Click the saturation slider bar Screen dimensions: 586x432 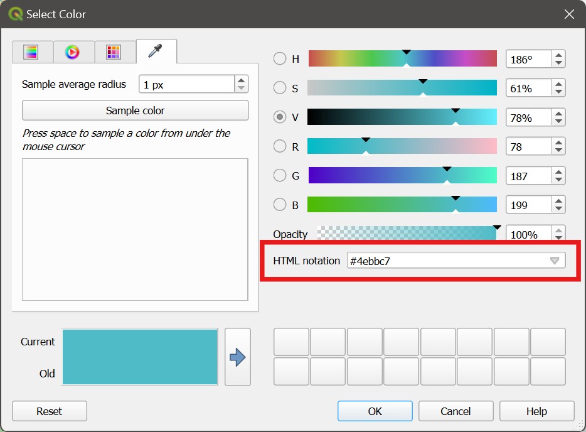pyautogui.click(x=402, y=88)
